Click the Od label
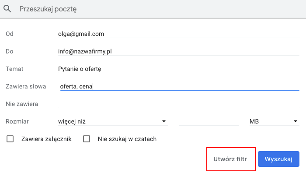Viewport: 306px width, 173px height. [x=10, y=34]
